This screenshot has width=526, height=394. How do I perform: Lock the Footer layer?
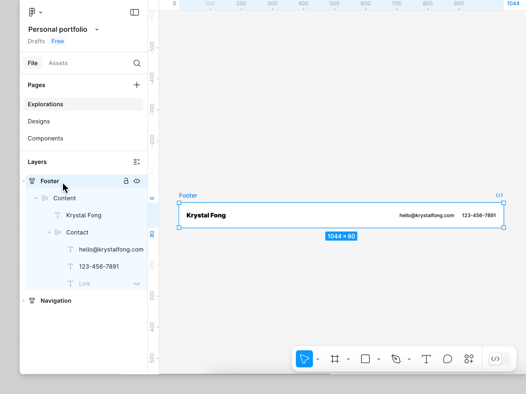tap(126, 181)
